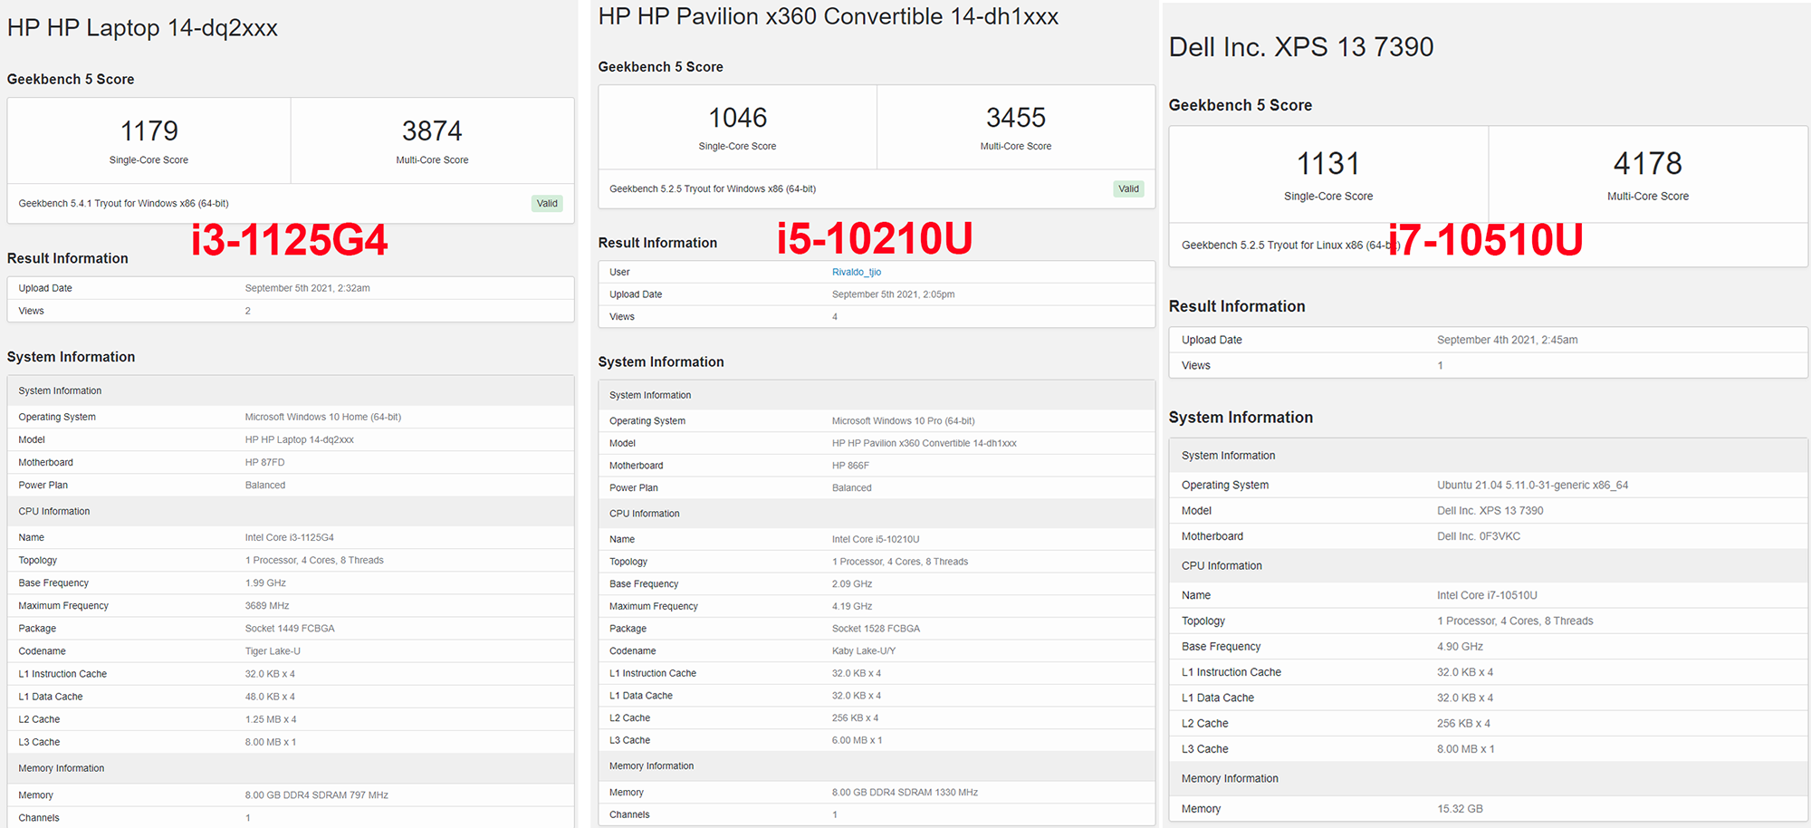1811x828 pixels.
Task: Select CPU name 'Intel Core i7-10510U'
Action: click(x=1487, y=595)
